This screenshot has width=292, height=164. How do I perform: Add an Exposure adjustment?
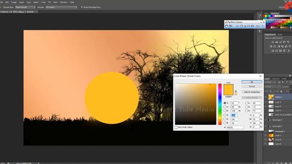[284, 42]
